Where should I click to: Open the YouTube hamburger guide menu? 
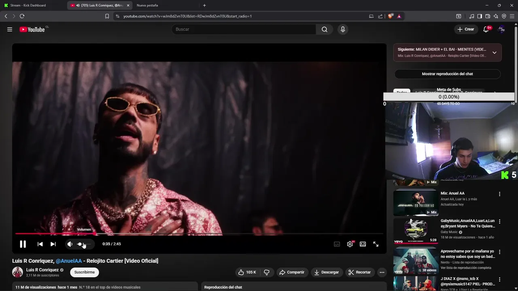[x=10, y=29]
